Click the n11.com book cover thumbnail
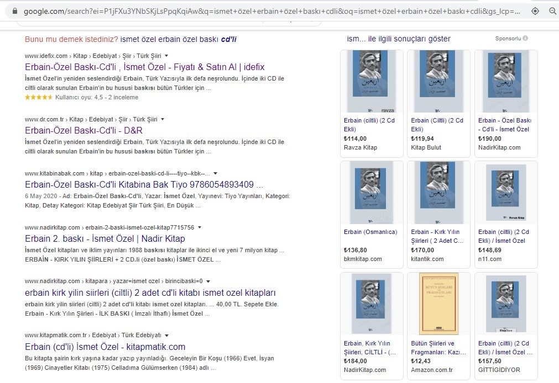Screen dimensions: 559x383 [506, 192]
